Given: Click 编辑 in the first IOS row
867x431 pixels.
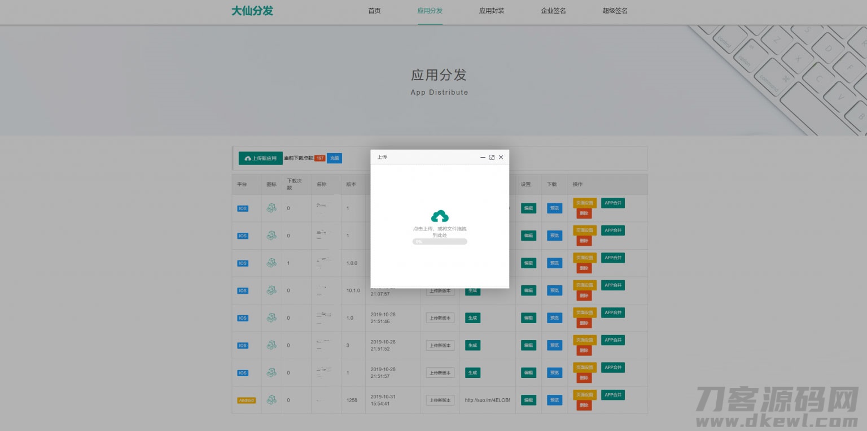Looking at the screenshot, I should [528, 208].
